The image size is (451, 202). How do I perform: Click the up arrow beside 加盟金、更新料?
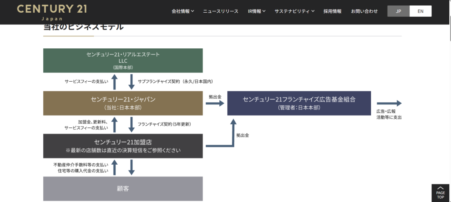tap(115, 124)
